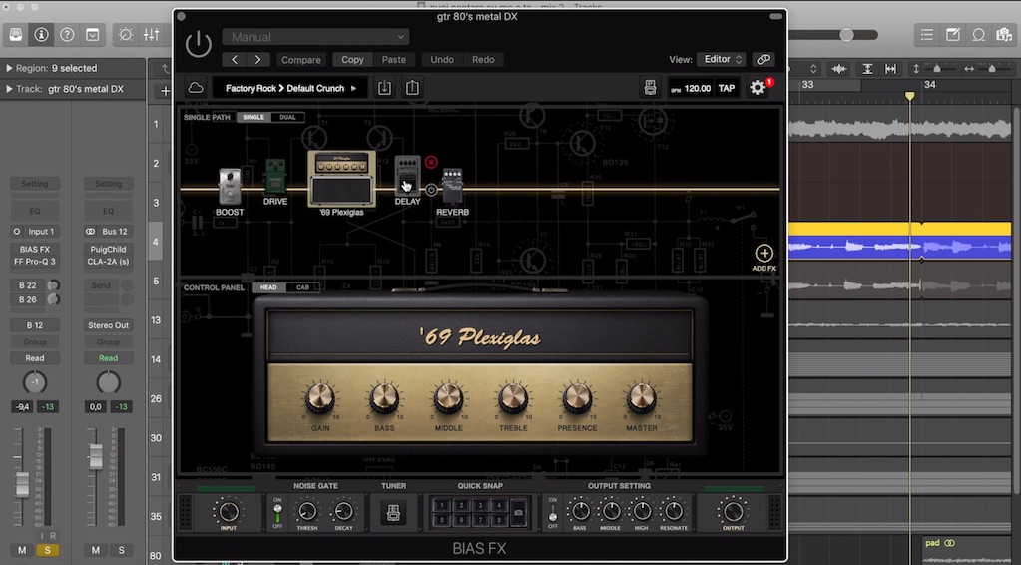Viewport: 1021px width, 565px height.
Task: Expand the Region inspector disclosure triangle
Action: [x=9, y=68]
